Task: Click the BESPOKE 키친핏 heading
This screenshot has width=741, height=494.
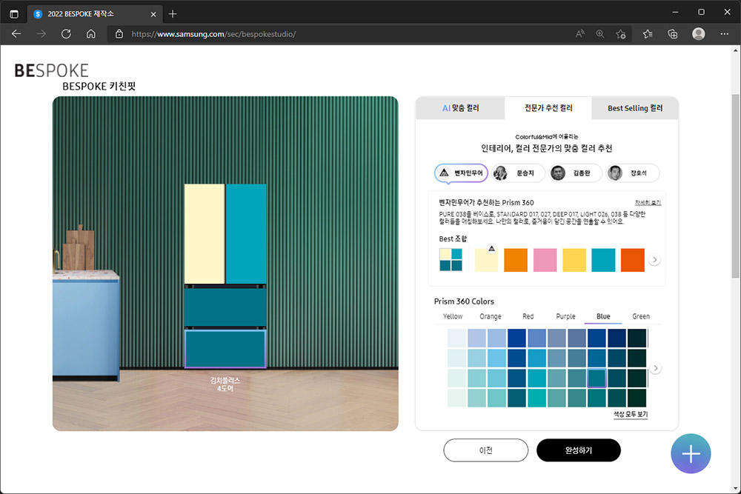Action: pos(99,87)
